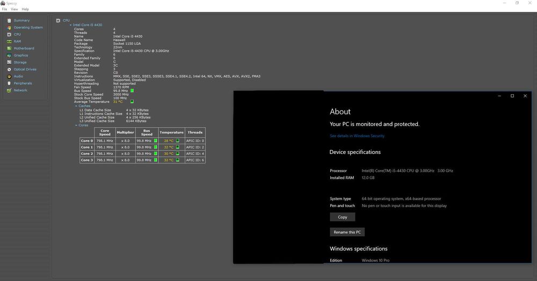The height and width of the screenshot is (281, 537).
Task: Collapse the Cores tree section
Action: coord(76,125)
